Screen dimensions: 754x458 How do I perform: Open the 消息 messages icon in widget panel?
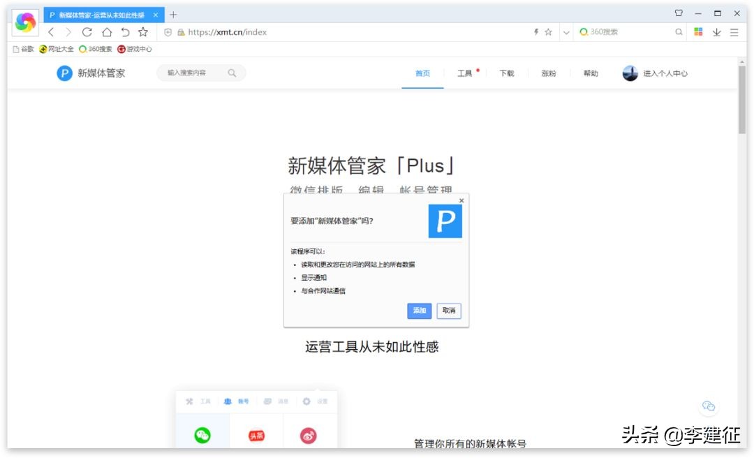pos(267,401)
